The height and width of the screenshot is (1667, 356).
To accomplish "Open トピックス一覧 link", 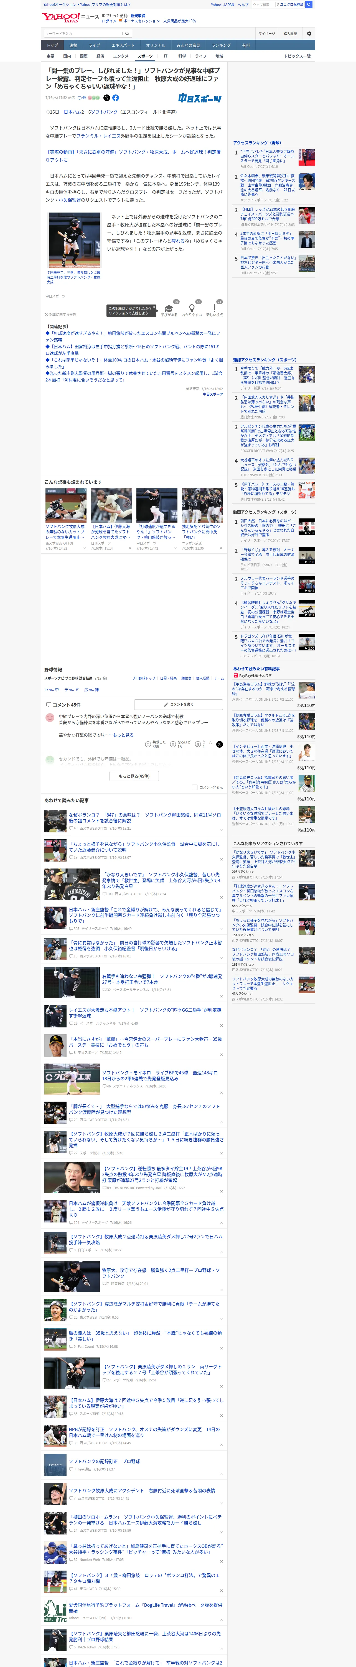I will click(297, 56).
